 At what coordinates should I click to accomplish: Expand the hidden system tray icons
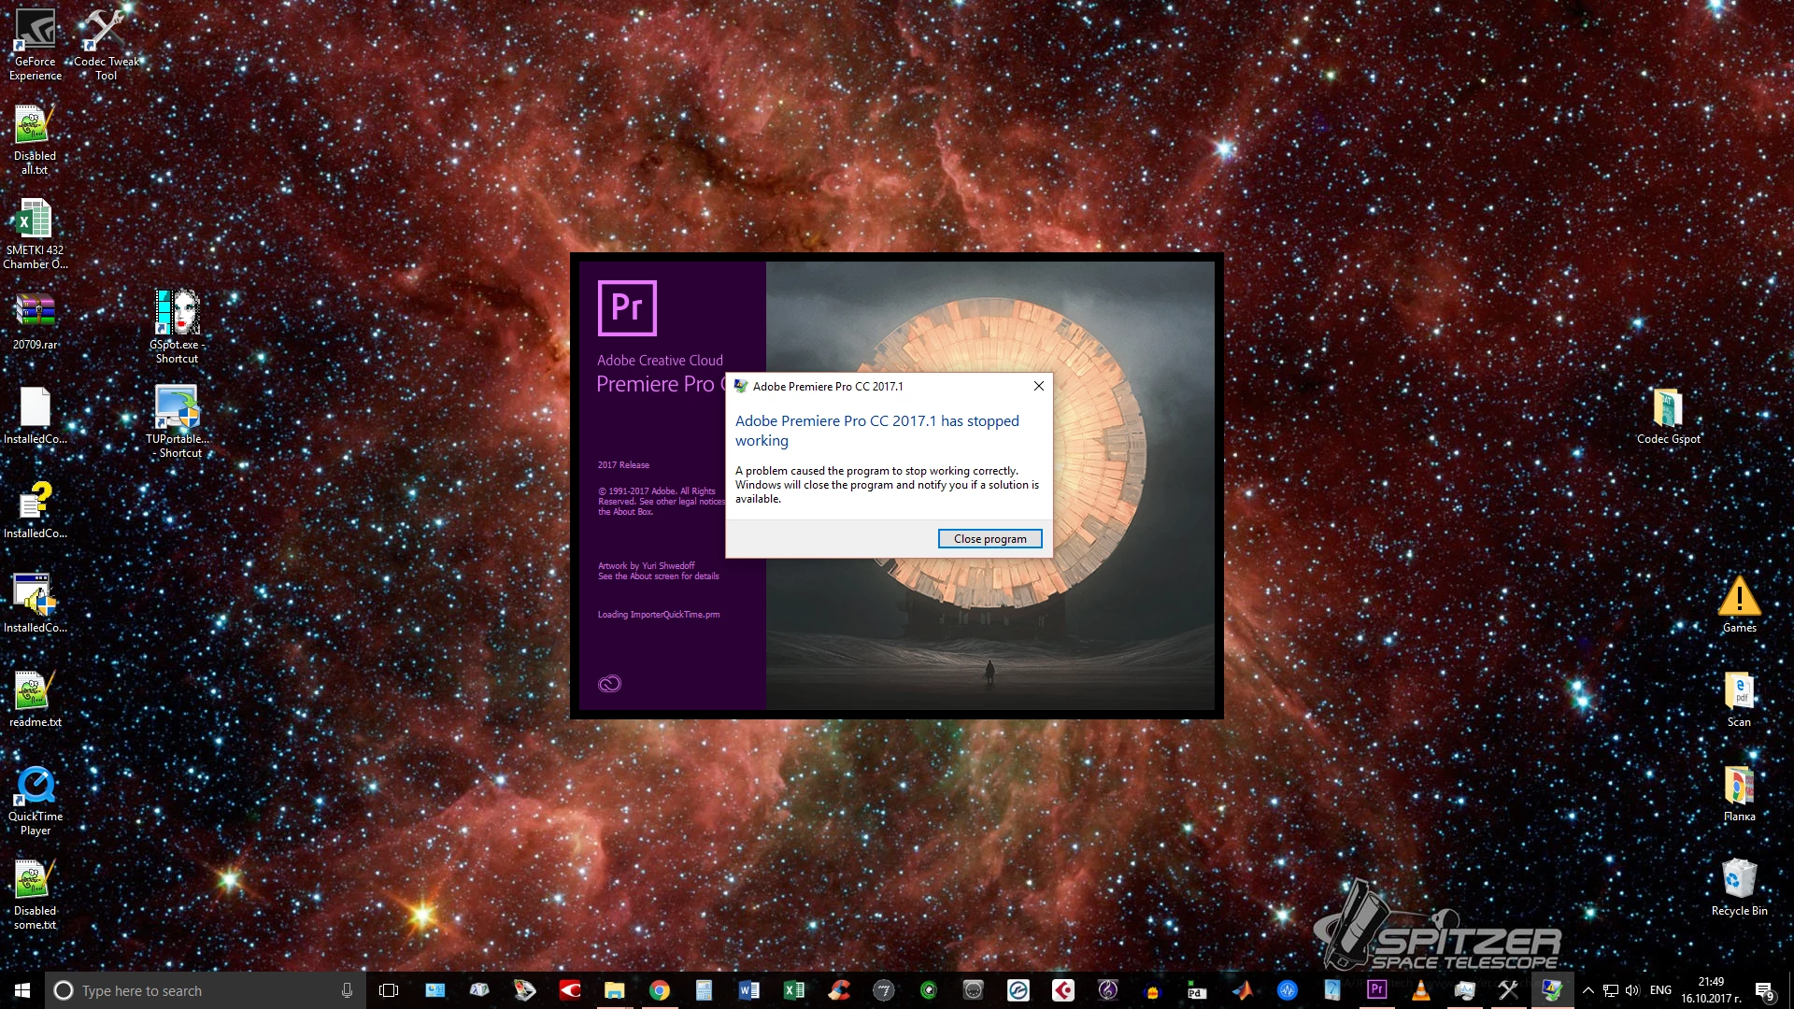tap(1588, 990)
